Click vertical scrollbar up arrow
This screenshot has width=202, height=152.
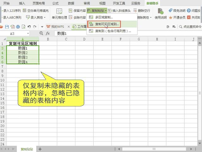pos(200,43)
